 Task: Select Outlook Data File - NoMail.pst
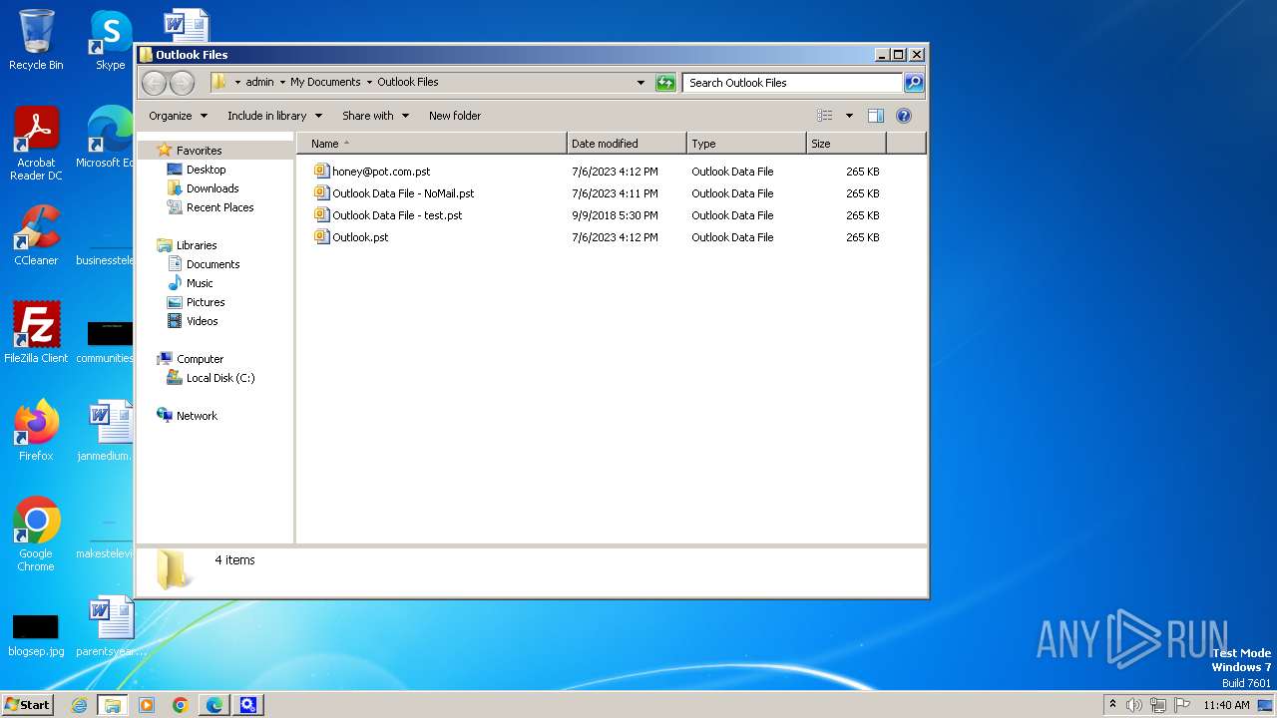(403, 193)
